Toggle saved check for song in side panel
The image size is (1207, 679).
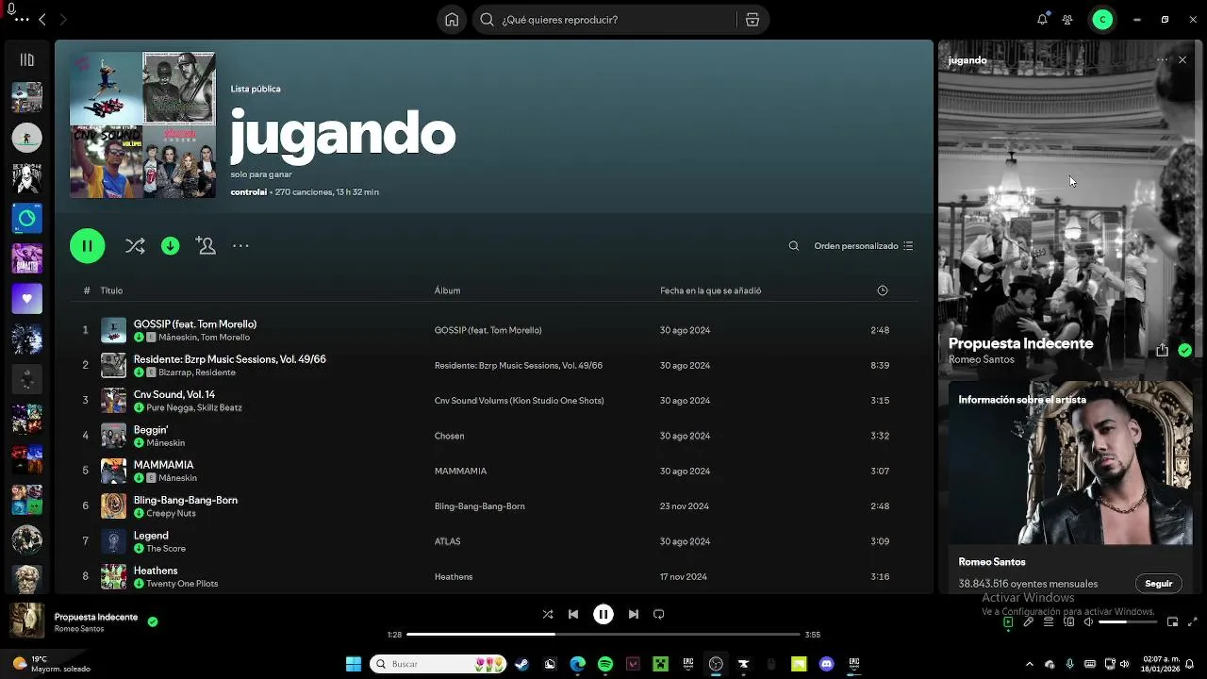click(x=1185, y=350)
